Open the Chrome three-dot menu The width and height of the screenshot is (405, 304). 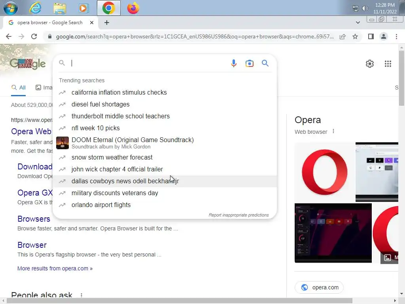point(396,36)
